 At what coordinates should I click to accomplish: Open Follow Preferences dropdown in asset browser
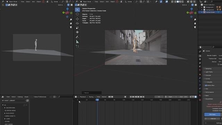(x=42, y=97)
